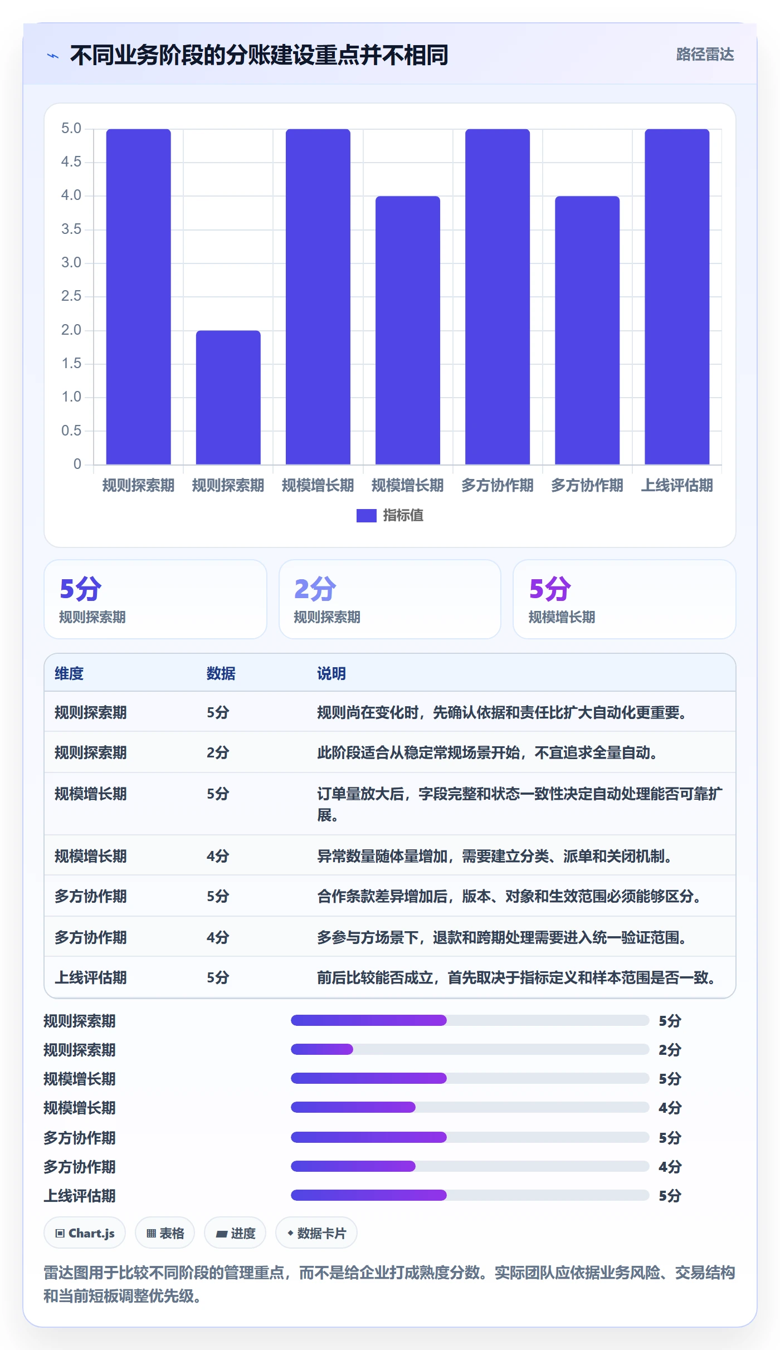Click the 规则探索期 progress bar showing 2分

(470, 1049)
